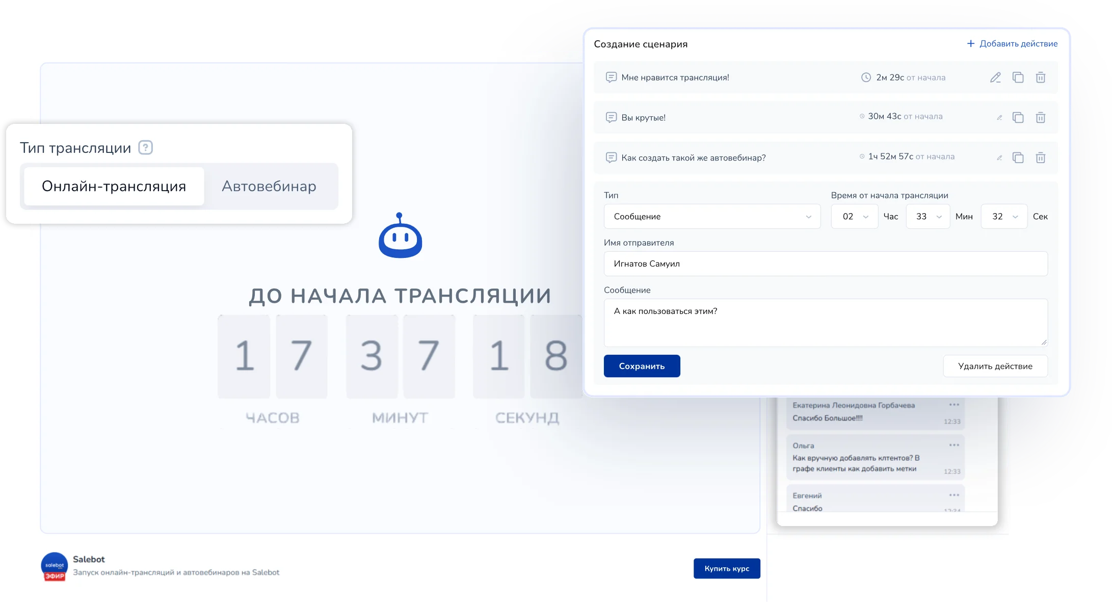Click 'Купить курс' button
Image resolution: width=1112 pixels, height=602 pixels.
pos(726,568)
